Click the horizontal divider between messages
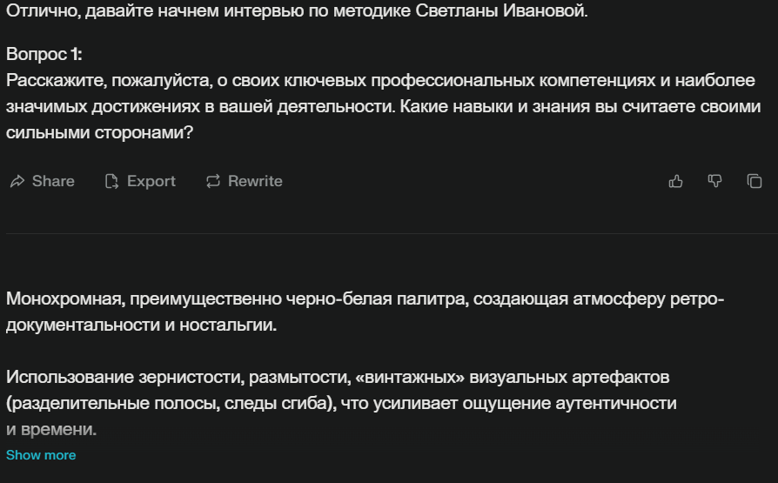778x483 pixels. pos(389,233)
